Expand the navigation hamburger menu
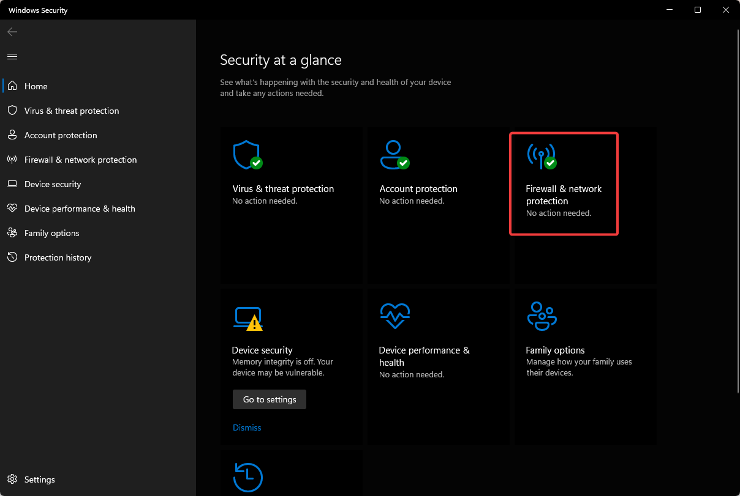Image resolution: width=740 pixels, height=496 pixels. click(x=12, y=56)
